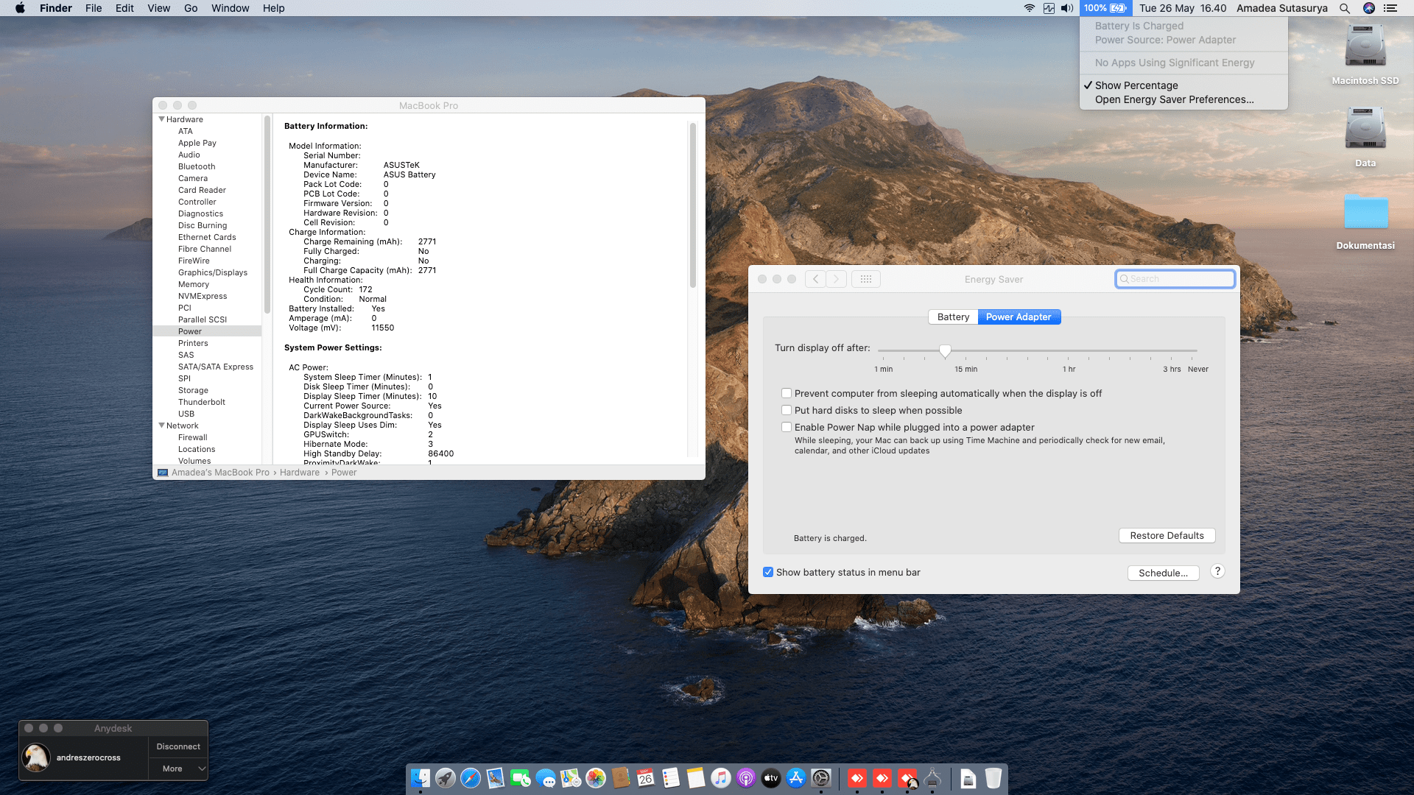Switch to the Battery tab
The width and height of the screenshot is (1414, 795).
tap(953, 317)
